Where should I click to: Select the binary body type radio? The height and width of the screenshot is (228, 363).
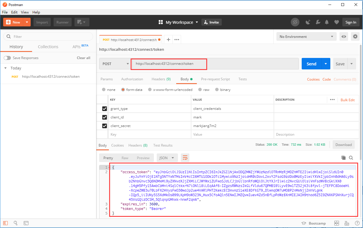tap(217, 89)
